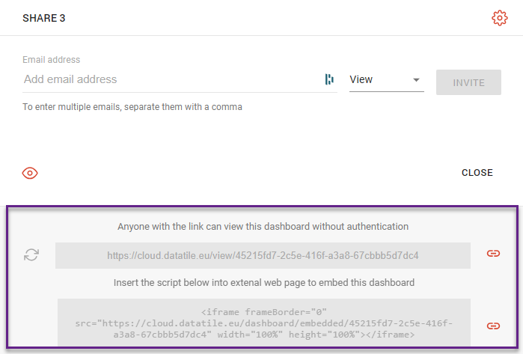Open the share settings gear icon
This screenshot has height=354, width=523.
[499, 18]
